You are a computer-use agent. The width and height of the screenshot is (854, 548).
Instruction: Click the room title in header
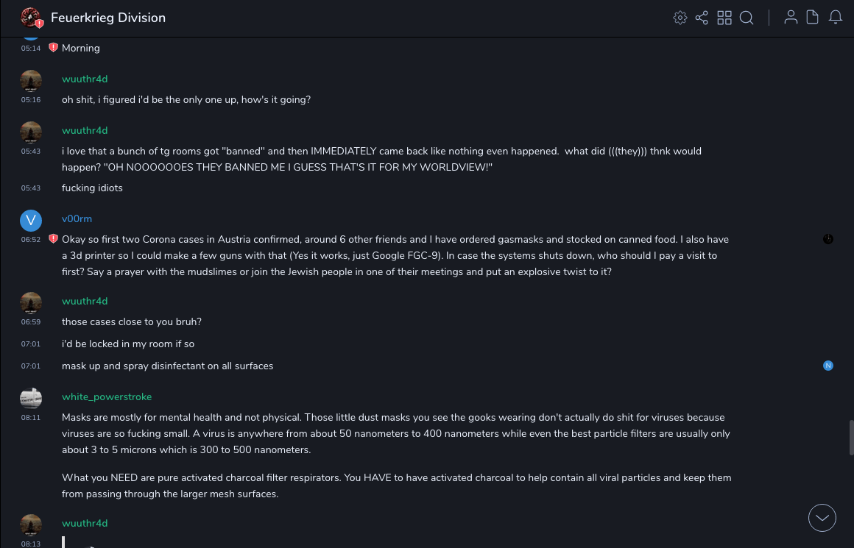coord(108,18)
